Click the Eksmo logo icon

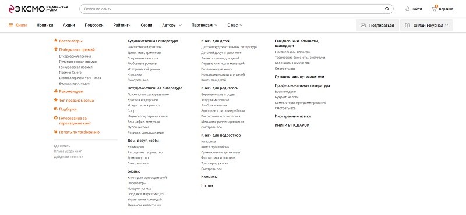click(11, 9)
